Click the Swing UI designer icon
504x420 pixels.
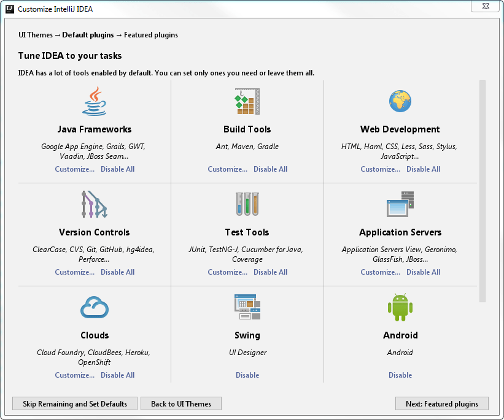tap(247, 307)
